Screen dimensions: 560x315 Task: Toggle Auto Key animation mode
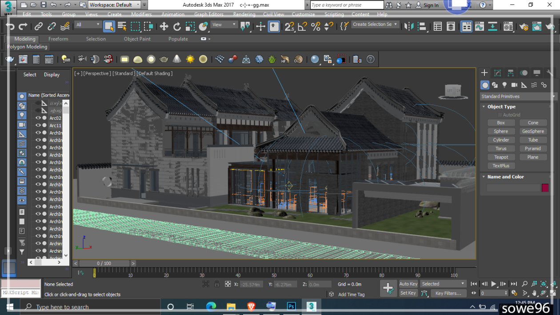408,284
